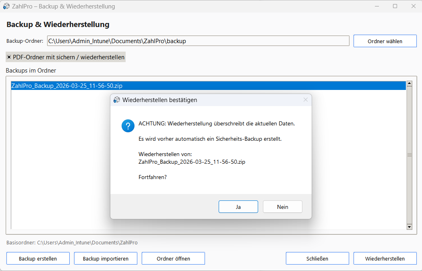Click the Basisordner path text at the bottom

point(72,242)
